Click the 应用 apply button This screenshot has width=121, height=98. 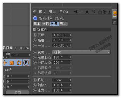tap(18, 93)
